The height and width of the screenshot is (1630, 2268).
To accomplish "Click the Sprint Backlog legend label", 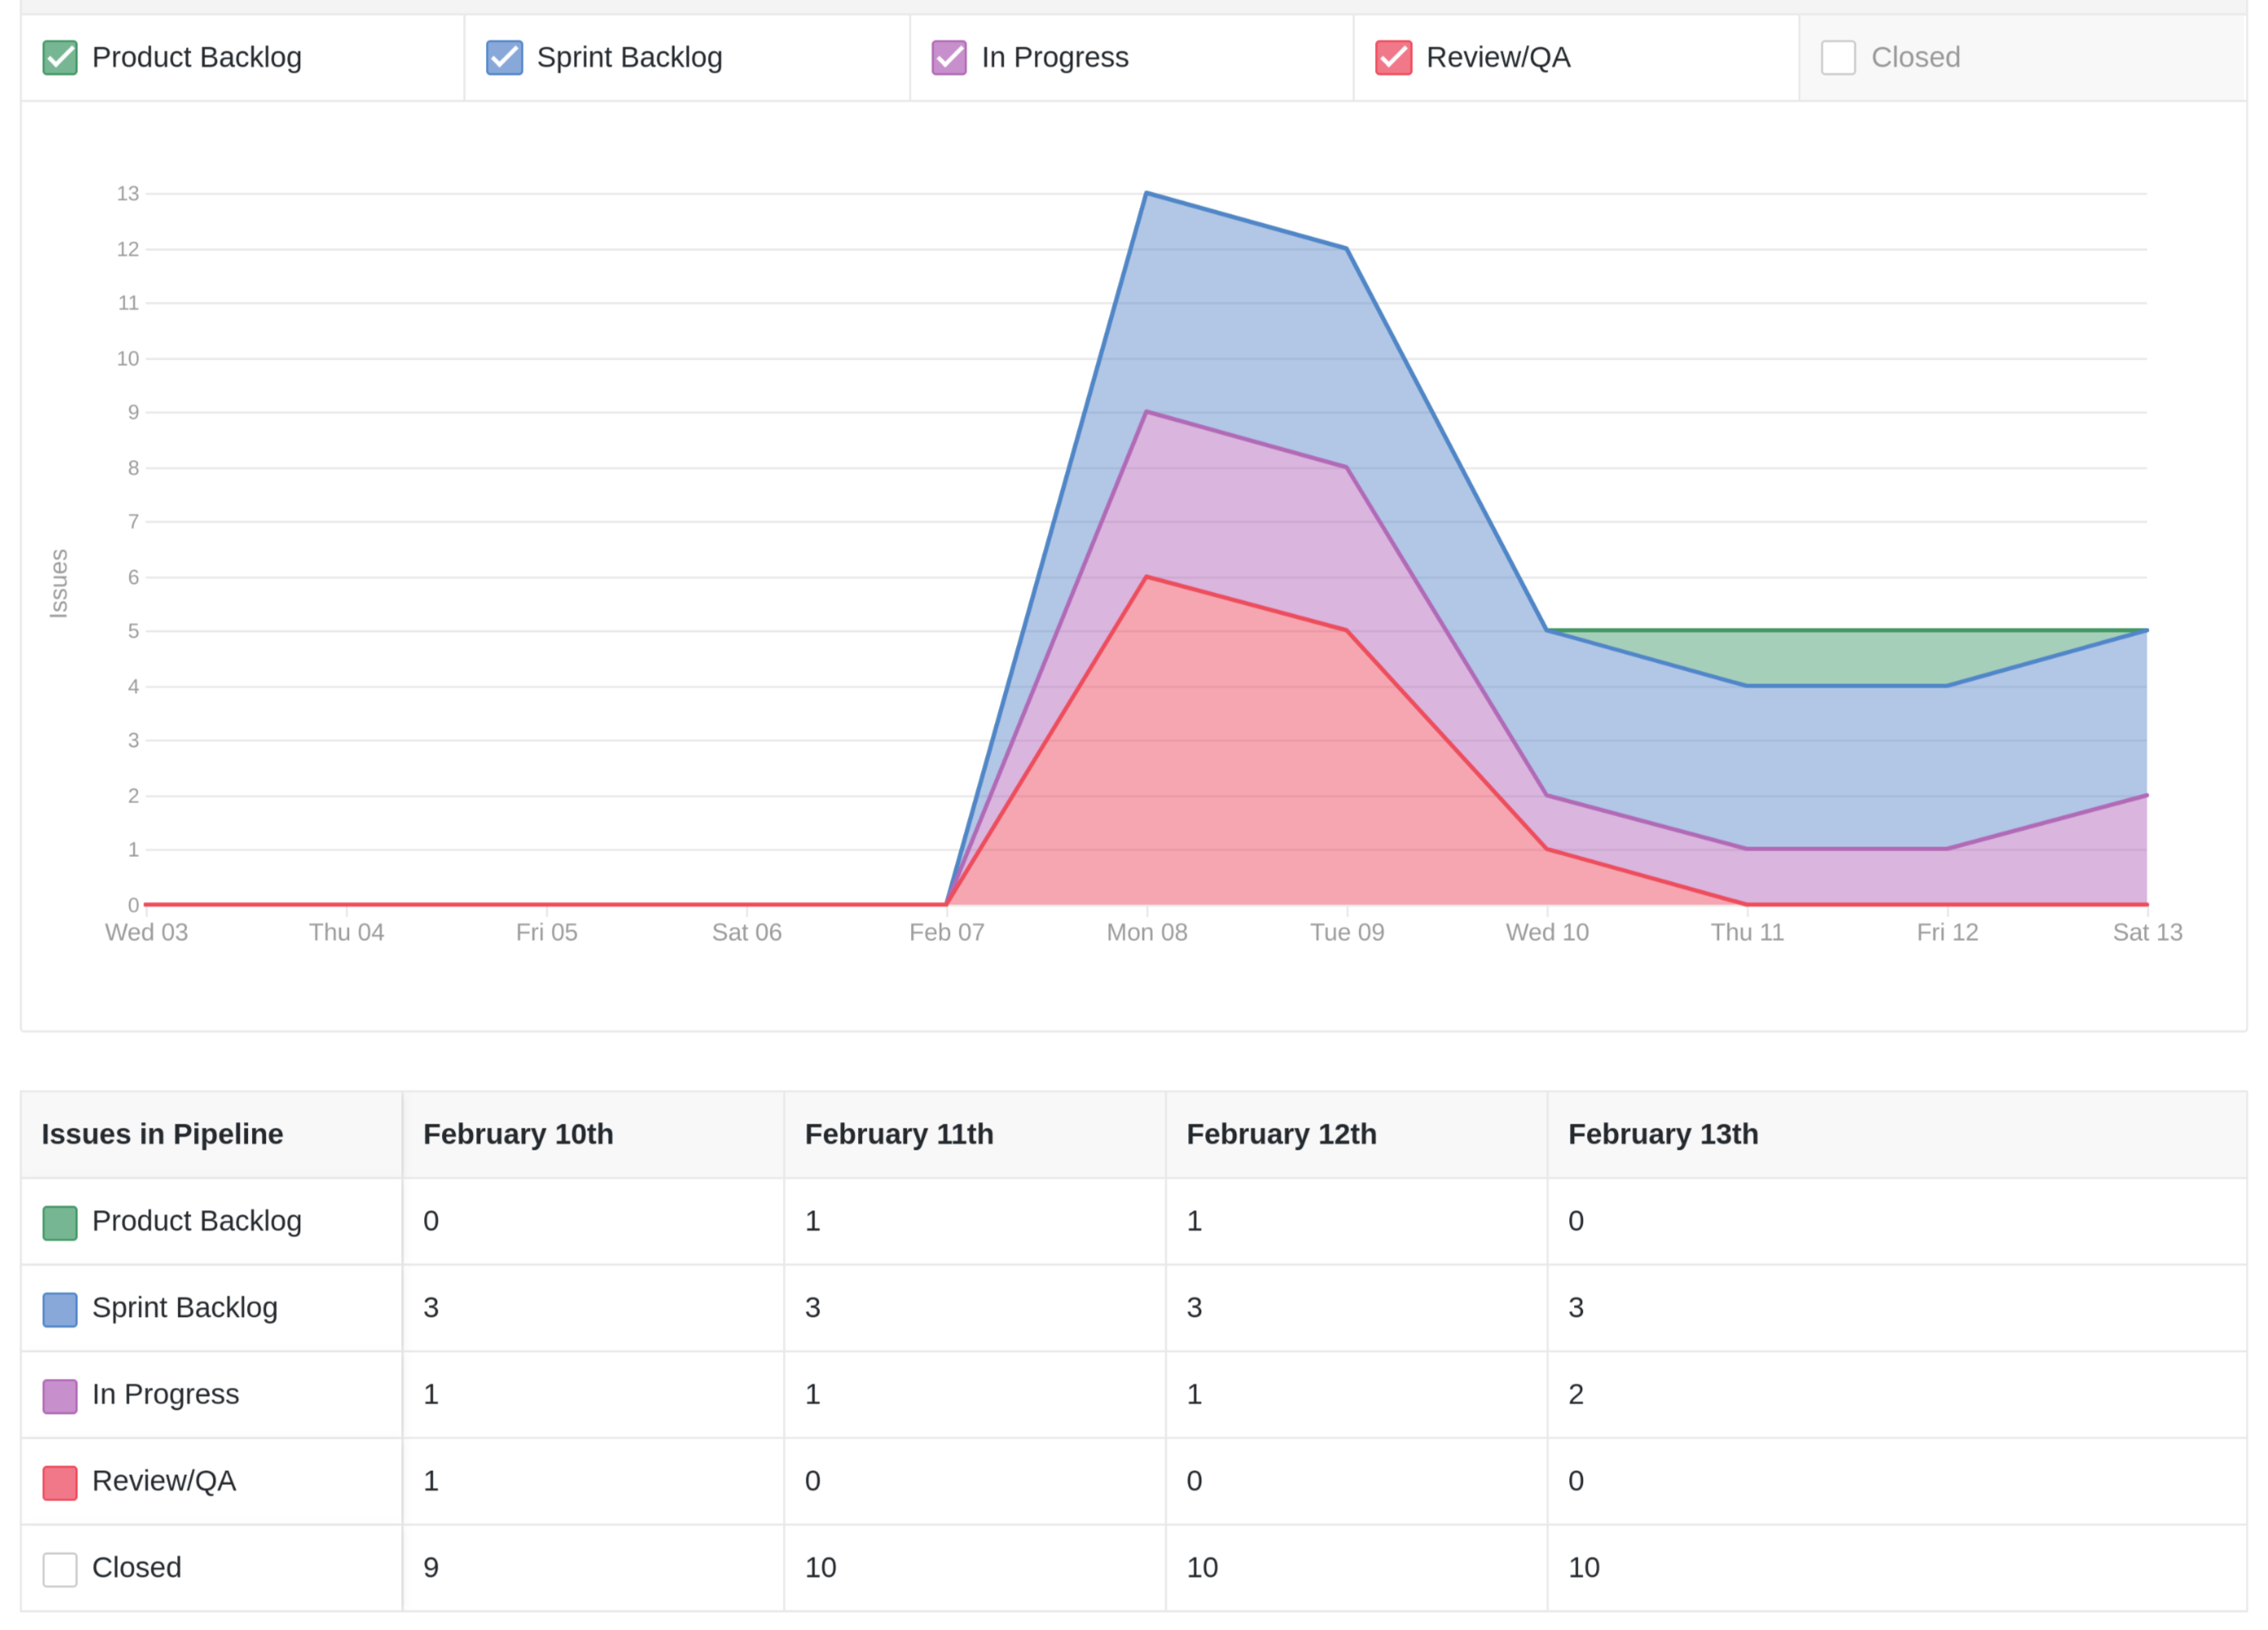I will pyautogui.click(x=629, y=58).
